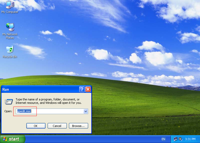Click an empty area of the taskbar
The image size is (200, 143).
pyautogui.click(x=92, y=139)
